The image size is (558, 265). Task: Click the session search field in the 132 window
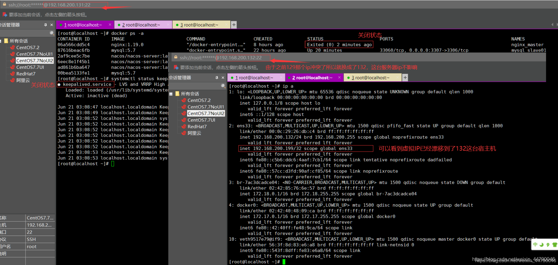click(195, 86)
